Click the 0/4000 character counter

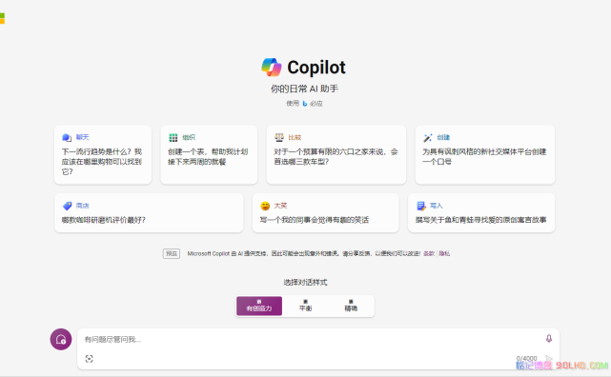(x=526, y=358)
